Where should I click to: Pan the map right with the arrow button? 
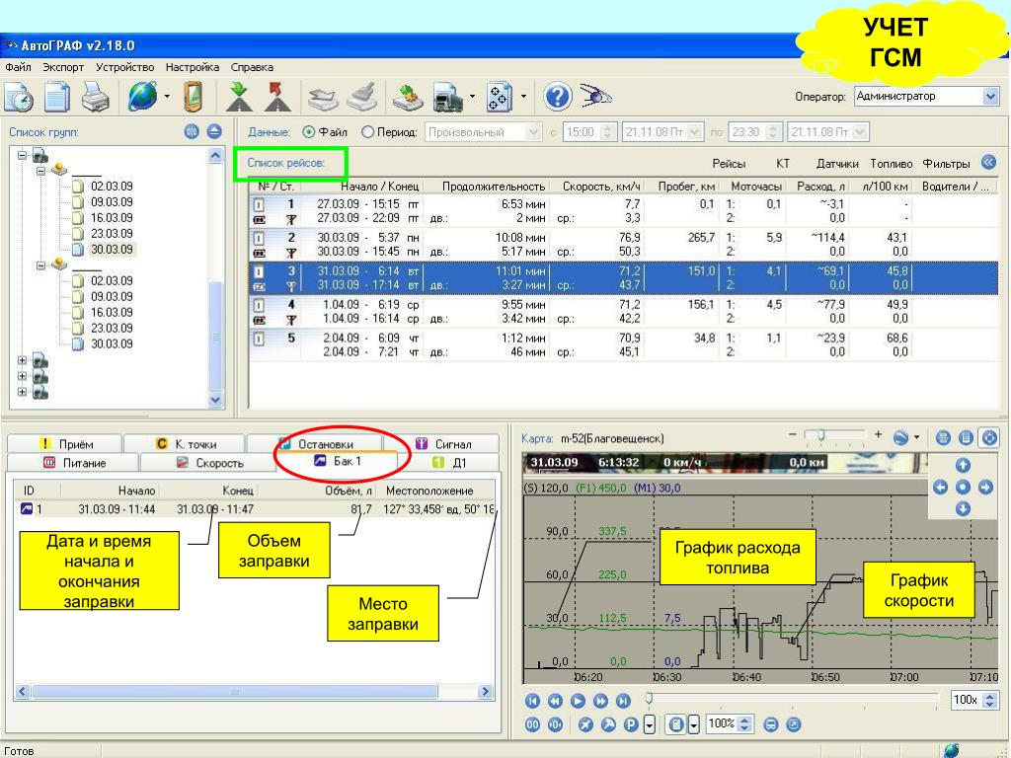pos(985,488)
